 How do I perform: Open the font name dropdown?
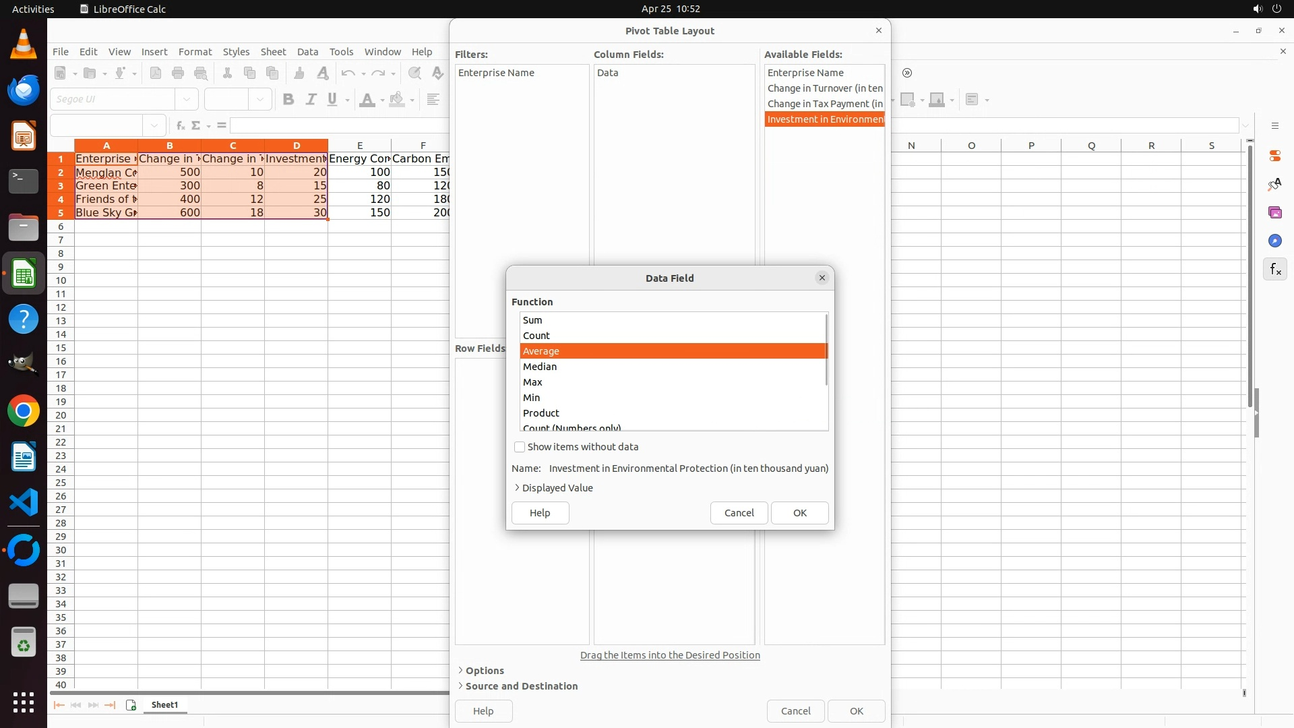coord(187,100)
